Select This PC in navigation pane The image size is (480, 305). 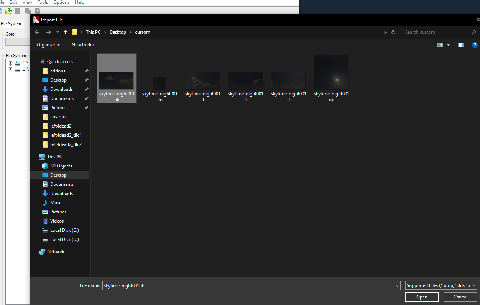54,157
